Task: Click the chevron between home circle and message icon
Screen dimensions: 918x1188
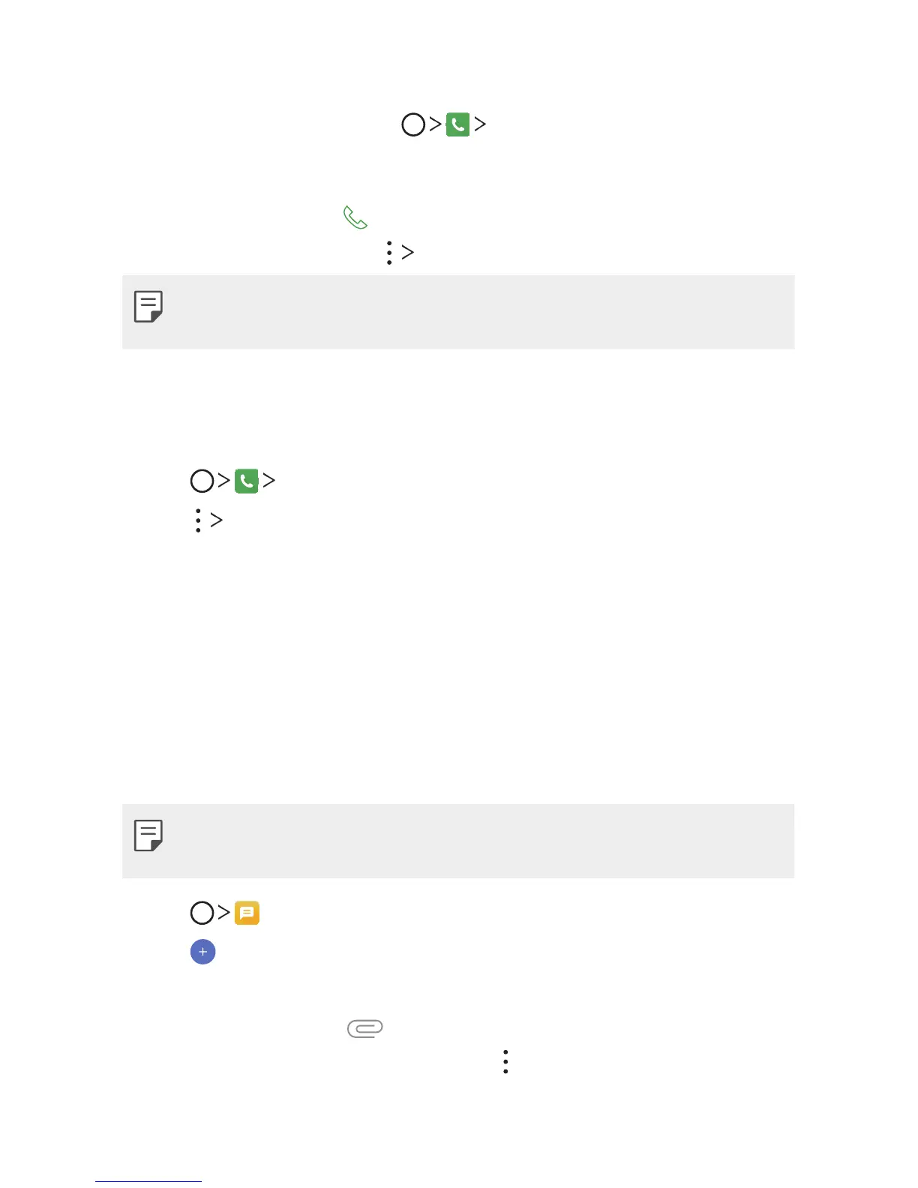Action: 223,912
